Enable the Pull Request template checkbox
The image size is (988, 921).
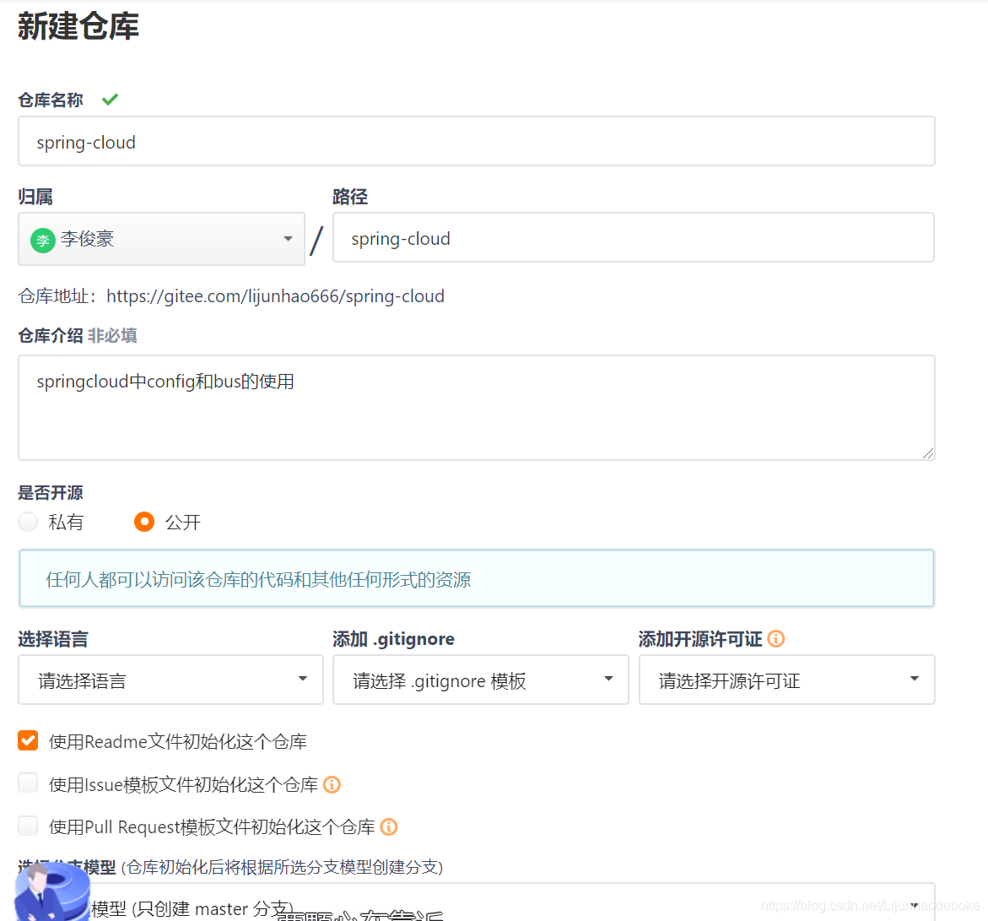click(28, 825)
